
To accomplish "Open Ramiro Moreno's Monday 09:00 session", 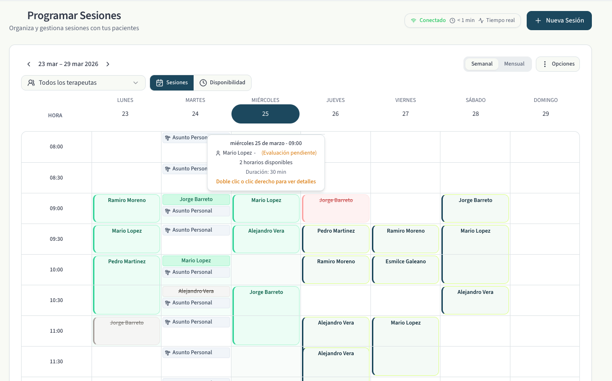I will click(x=127, y=208).
